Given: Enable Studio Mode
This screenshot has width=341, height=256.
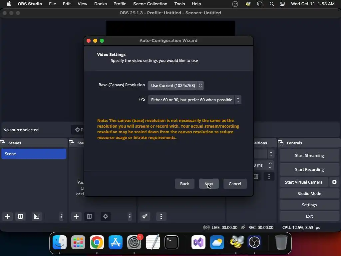Looking at the screenshot, I should point(309,193).
